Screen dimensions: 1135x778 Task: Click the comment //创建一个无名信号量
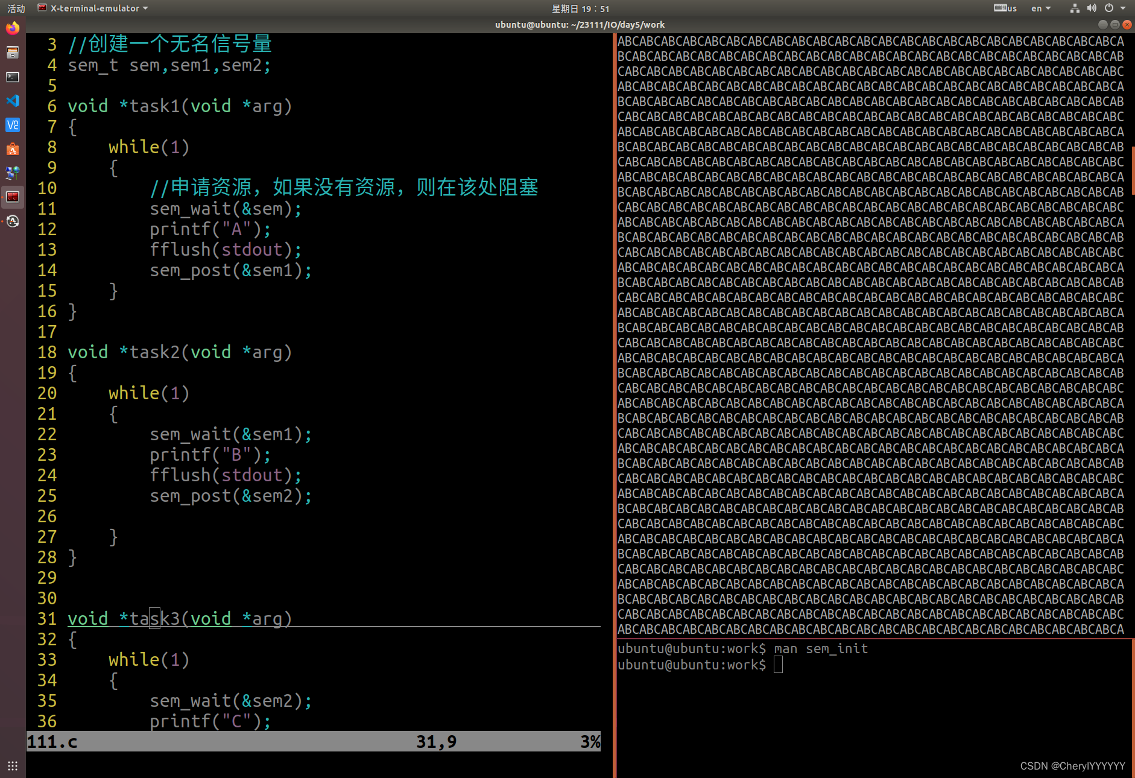[x=169, y=44]
